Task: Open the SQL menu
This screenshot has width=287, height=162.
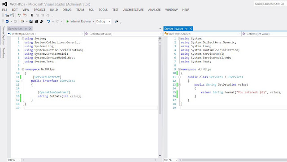Action: pos(91,10)
